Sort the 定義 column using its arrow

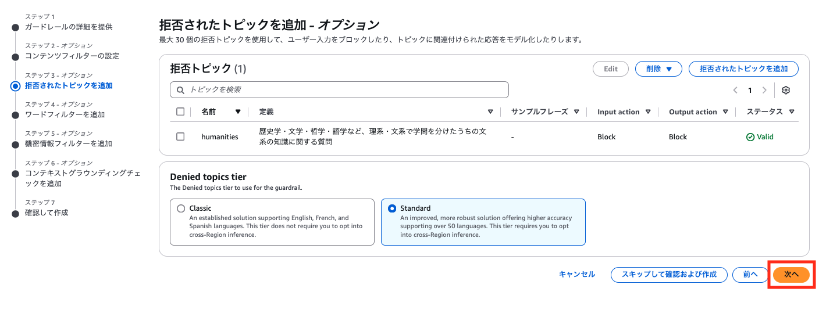coord(490,112)
